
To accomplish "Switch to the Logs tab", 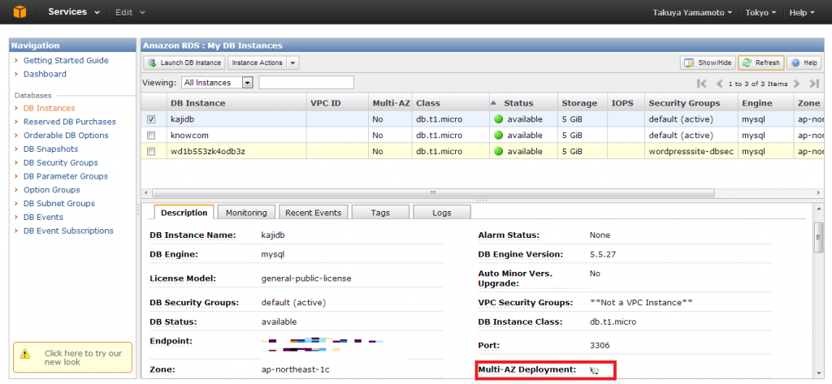I will [x=441, y=213].
